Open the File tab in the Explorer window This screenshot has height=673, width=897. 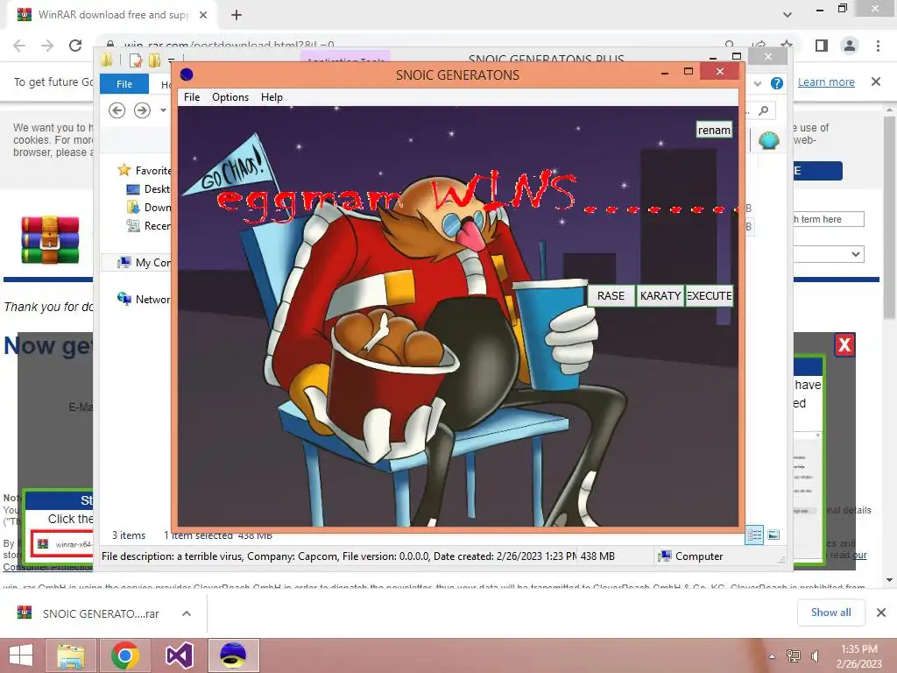pyautogui.click(x=124, y=84)
